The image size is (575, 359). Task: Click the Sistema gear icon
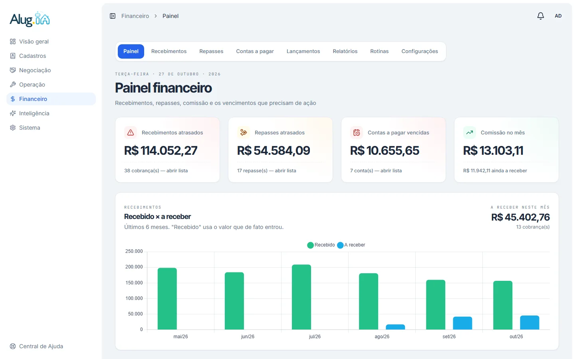click(x=13, y=128)
